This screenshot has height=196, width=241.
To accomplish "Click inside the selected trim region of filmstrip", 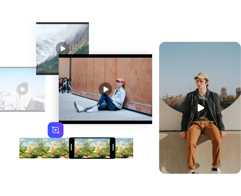I will 92,148.
